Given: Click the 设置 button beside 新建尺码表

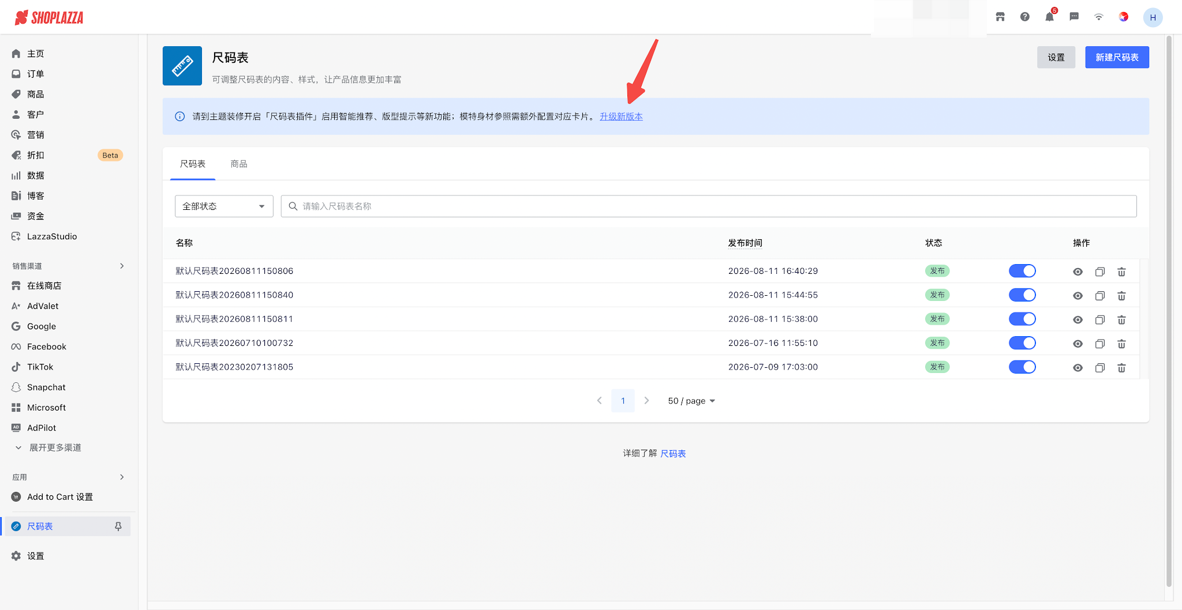Looking at the screenshot, I should 1056,57.
